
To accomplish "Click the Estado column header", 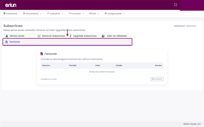I will click(119, 65).
